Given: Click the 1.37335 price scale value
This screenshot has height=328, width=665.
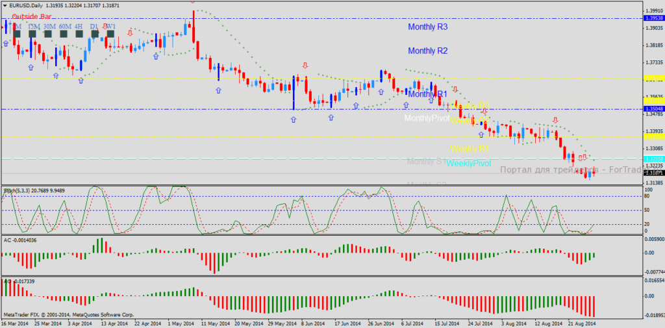Looking at the screenshot, I should coord(654,62).
